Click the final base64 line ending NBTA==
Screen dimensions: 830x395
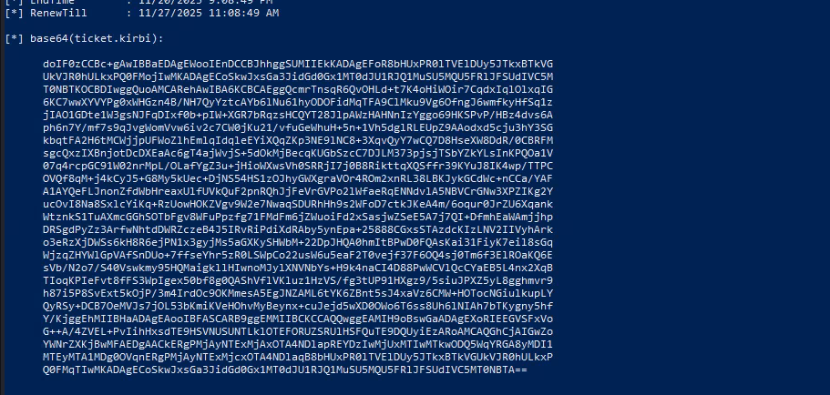coord(285,370)
